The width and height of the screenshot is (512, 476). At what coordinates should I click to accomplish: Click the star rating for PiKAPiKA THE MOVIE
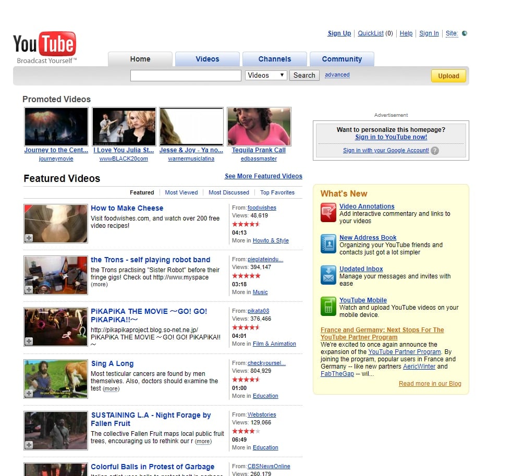pos(246,327)
